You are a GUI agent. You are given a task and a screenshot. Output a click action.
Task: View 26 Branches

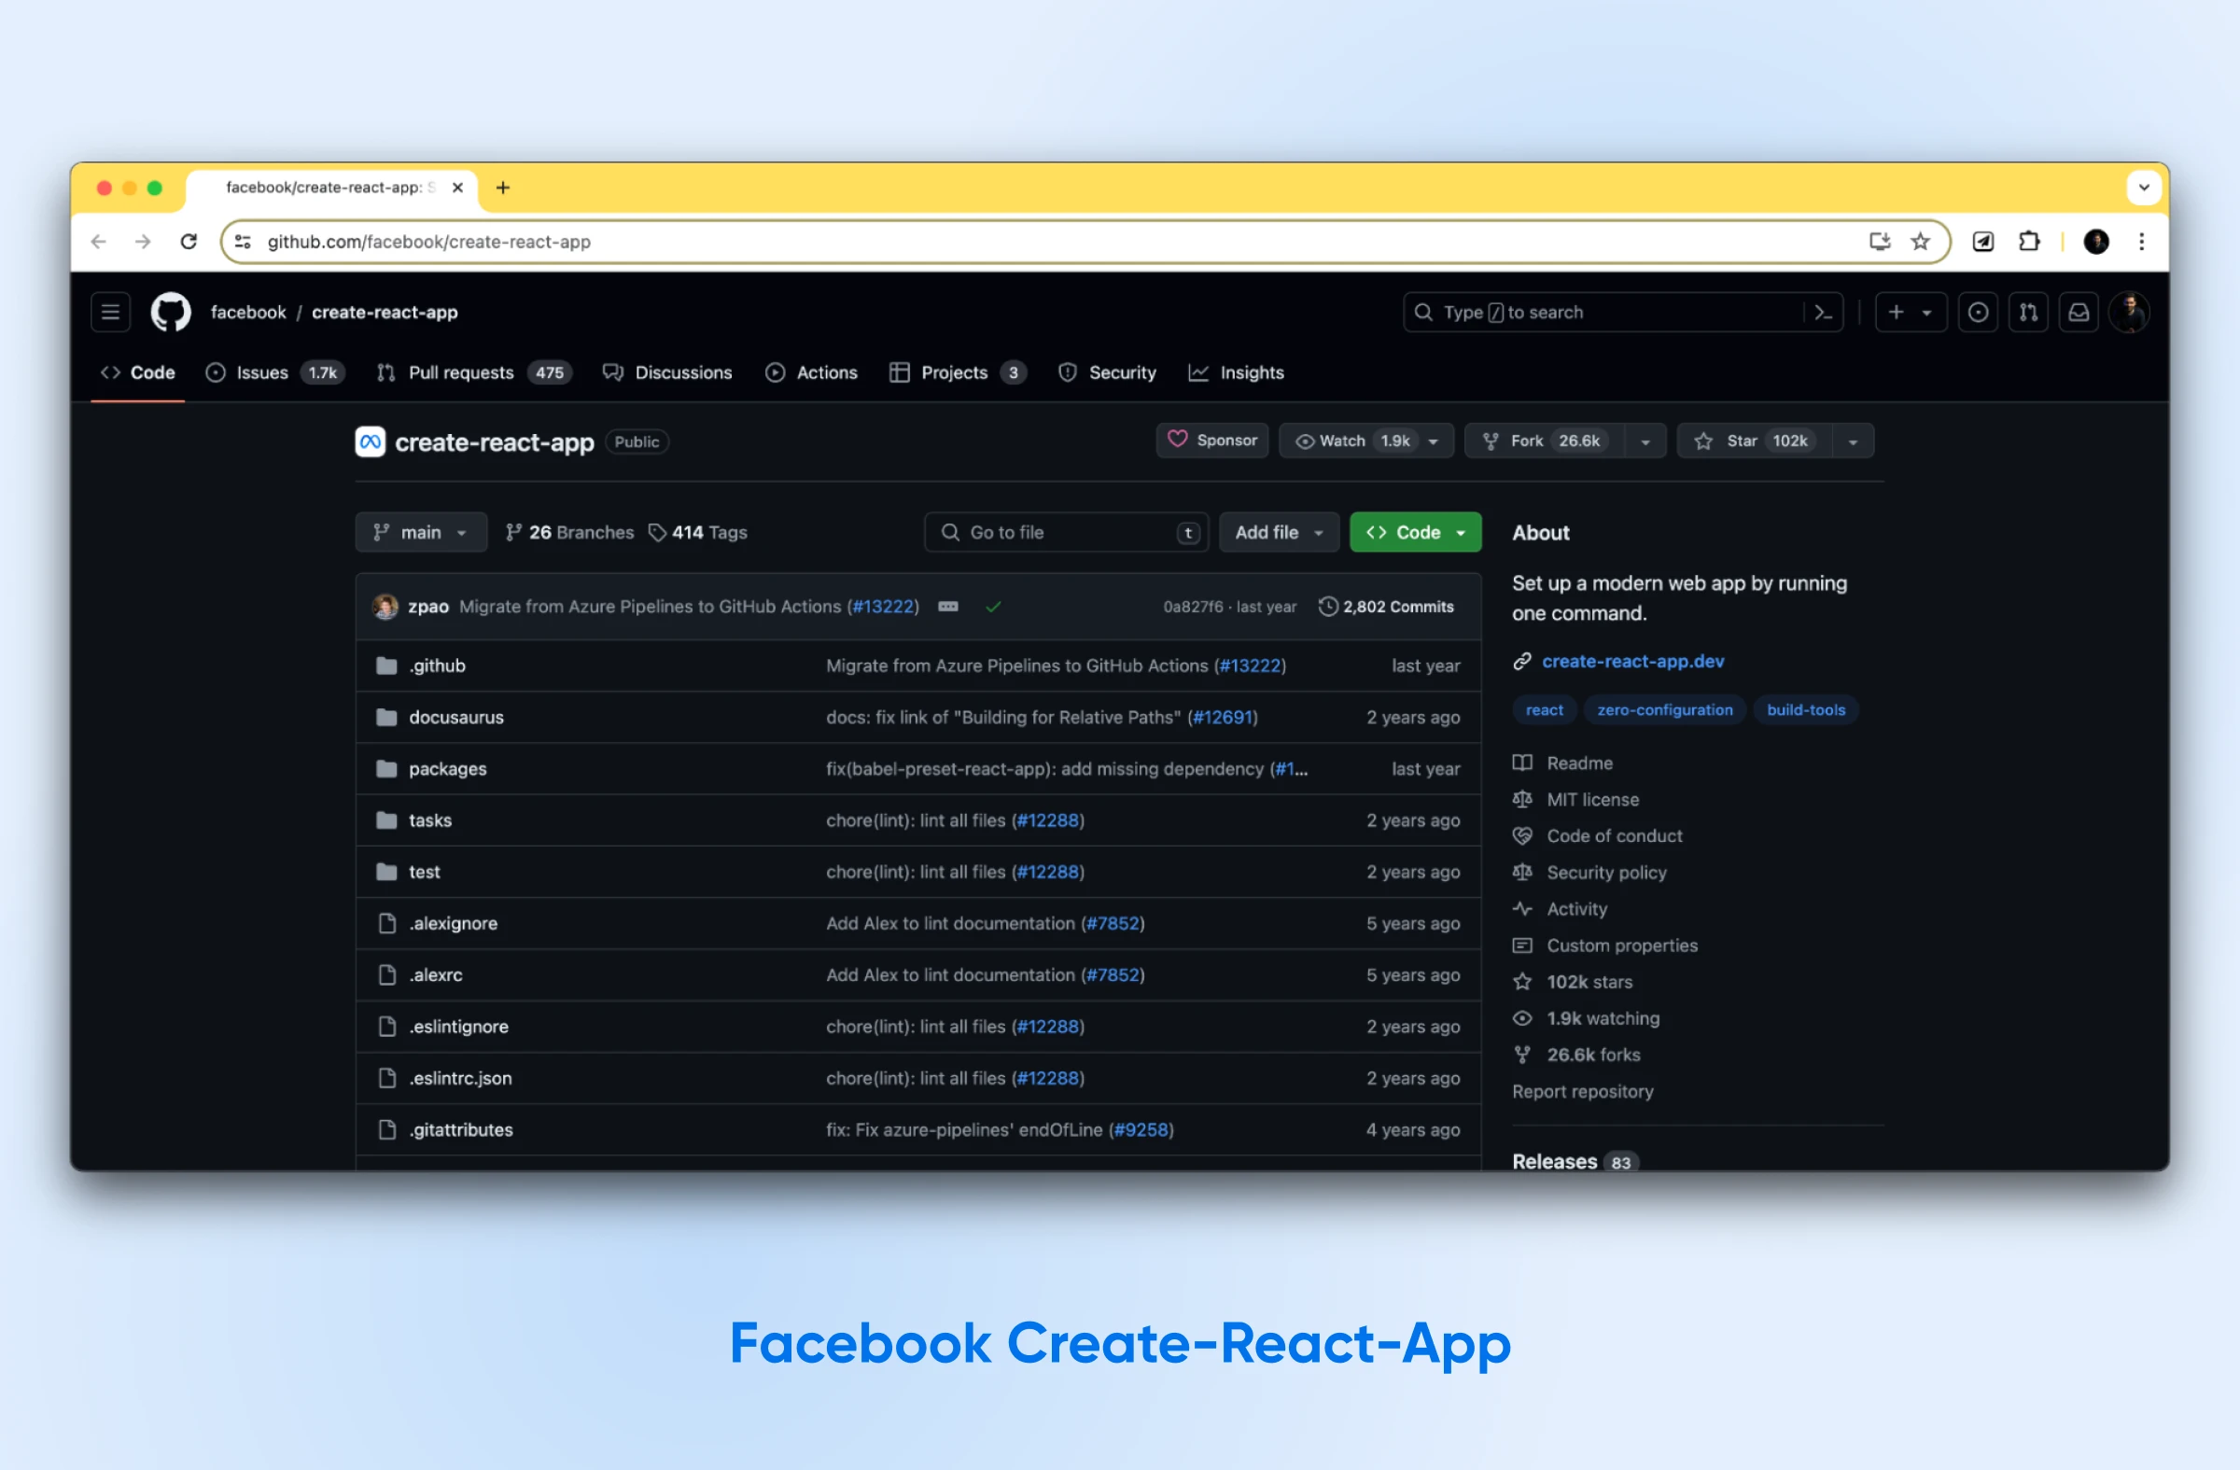point(569,533)
